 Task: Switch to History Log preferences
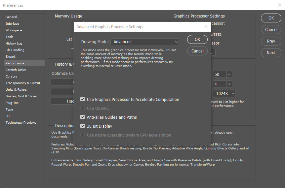click(x=24, y=43)
